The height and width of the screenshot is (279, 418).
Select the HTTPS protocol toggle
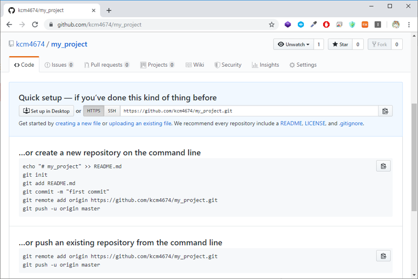(x=93, y=111)
